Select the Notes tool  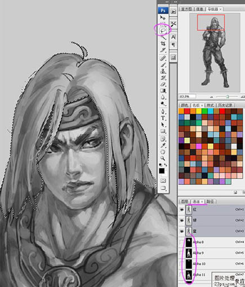click(x=163, y=139)
